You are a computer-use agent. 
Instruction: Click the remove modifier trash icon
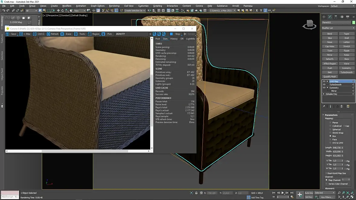[342, 106]
